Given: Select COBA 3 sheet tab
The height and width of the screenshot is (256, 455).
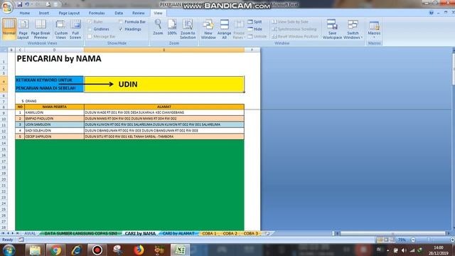Looking at the screenshot, I should click(x=251, y=233).
